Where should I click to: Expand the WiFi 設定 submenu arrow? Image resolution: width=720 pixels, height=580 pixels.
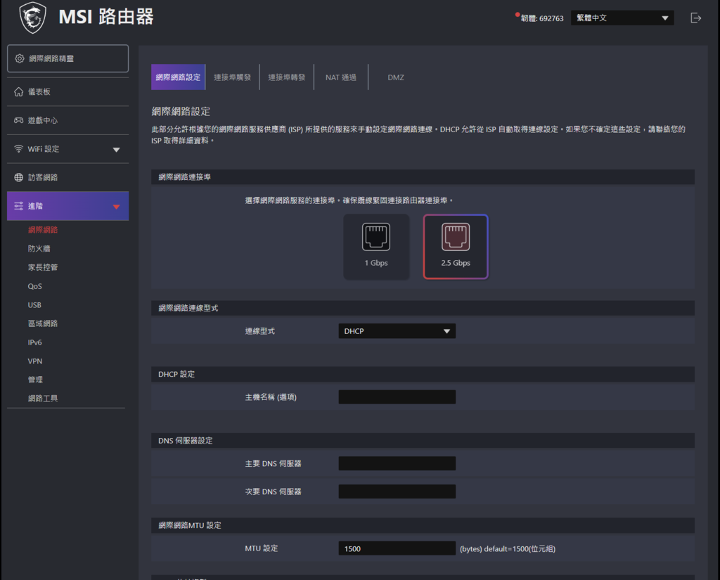tap(116, 150)
